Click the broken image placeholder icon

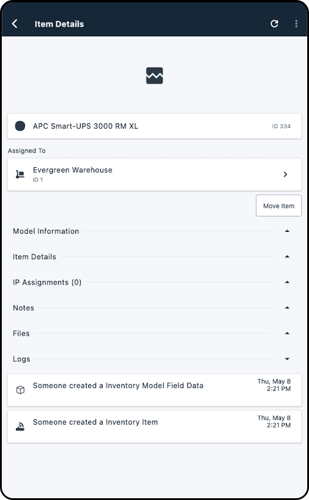[154, 75]
